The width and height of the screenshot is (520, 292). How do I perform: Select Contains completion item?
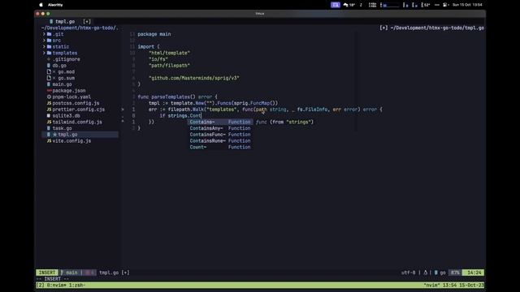coord(220,122)
